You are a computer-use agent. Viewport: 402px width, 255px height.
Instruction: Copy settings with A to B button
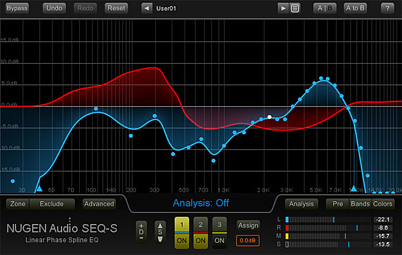[355, 8]
